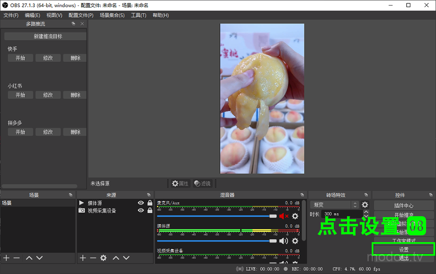This screenshot has width=436, height=274.
Task: Unmute the 麦克风/Aux red speaker icon
Action: [284, 216]
